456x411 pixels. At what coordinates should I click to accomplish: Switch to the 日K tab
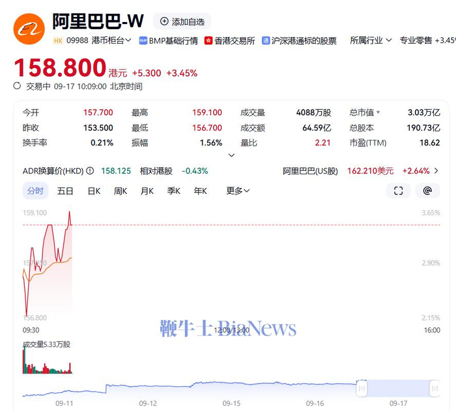point(94,191)
